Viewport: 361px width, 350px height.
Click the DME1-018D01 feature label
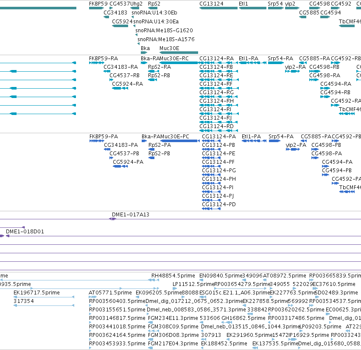[25, 232]
